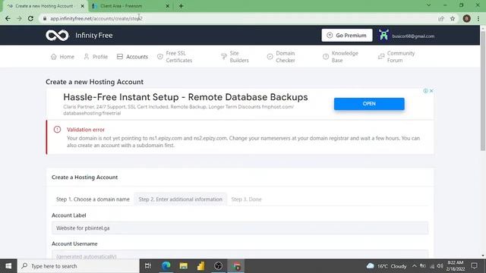Screen dimensions: 486x273
Task: Open the account email menu
Action: [x=413, y=36]
